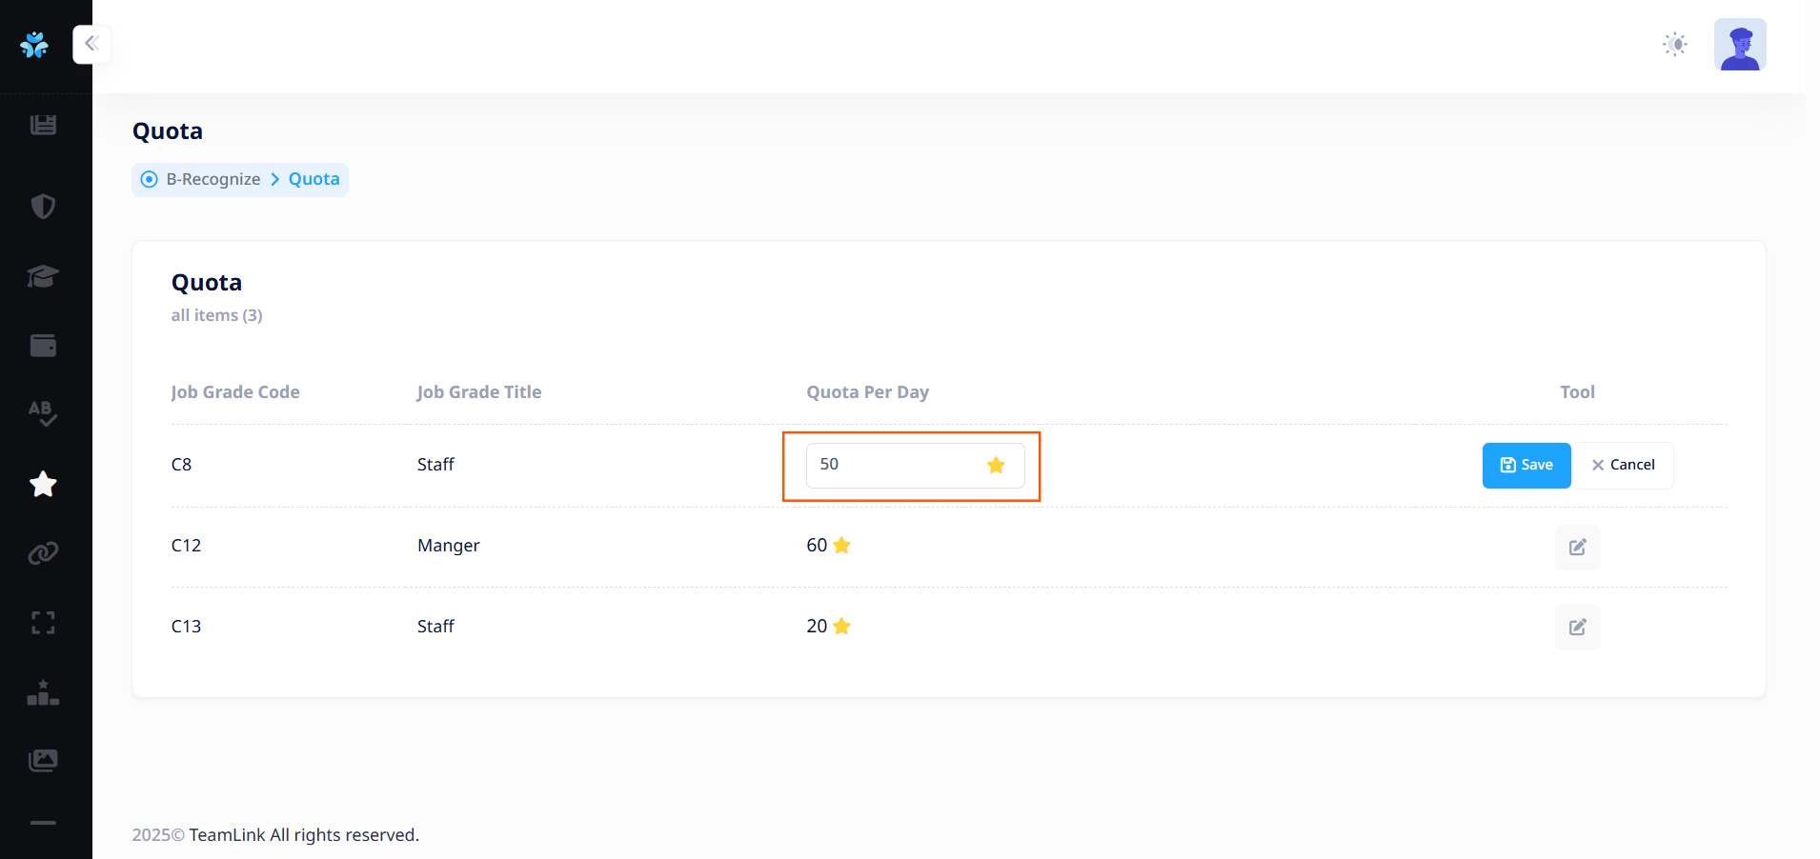This screenshot has height=859, width=1820.
Task: Open the user profile avatar menu
Action: pyautogui.click(x=1739, y=45)
